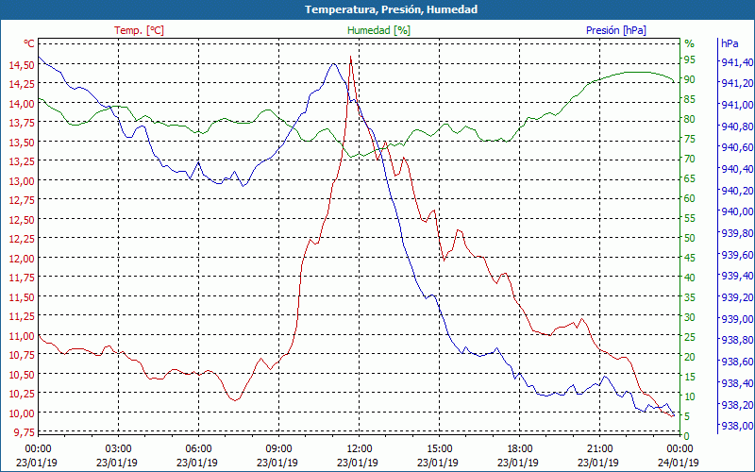Click the 21:00 time axis label
The width and height of the screenshot is (755, 472).
click(599, 449)
